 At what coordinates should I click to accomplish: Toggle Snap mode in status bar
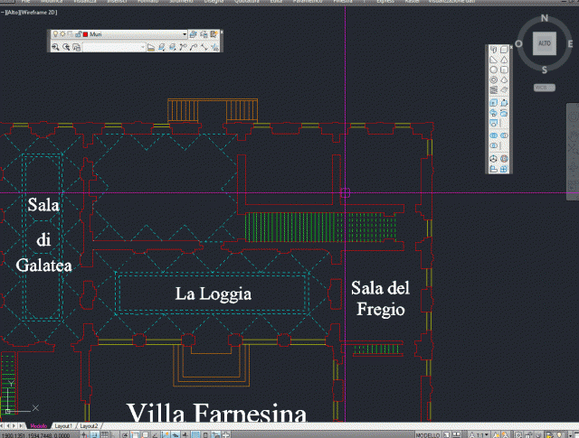[x=95, y=435]
